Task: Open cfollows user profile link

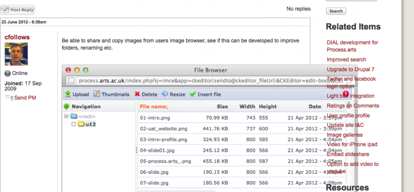Action: click(17, 37)
